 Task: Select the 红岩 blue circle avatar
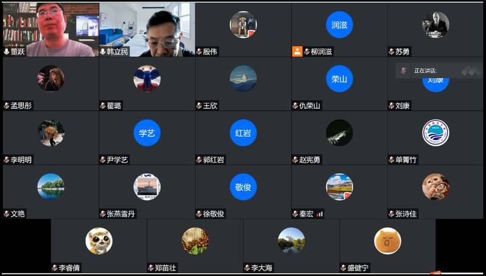tap(243, 133)
